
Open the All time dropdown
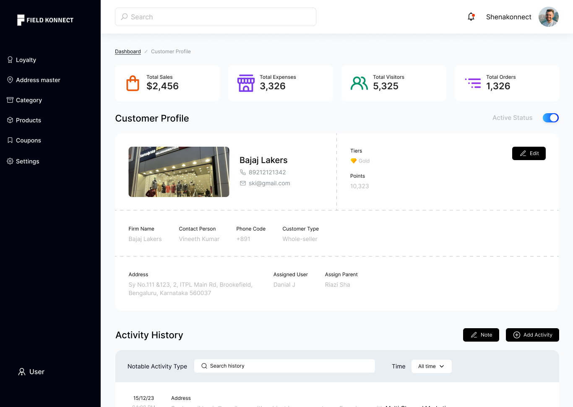click(432, 366)
